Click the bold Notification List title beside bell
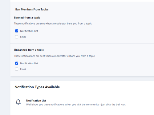 coord(36,101)
